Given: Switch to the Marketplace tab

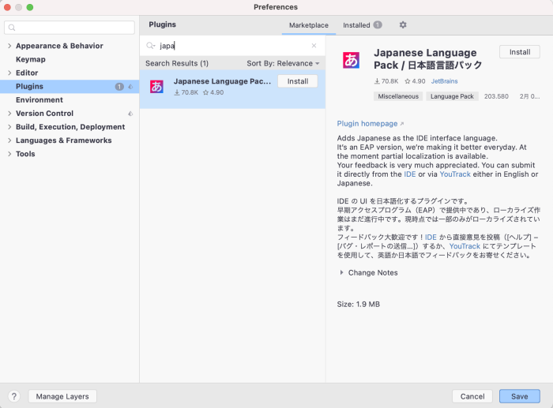Looking at the screenshot, I should coord(309,25).
